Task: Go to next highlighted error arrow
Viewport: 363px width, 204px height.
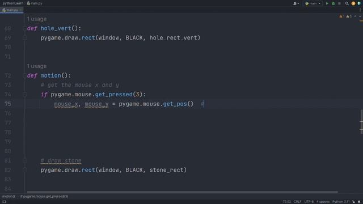Action: 360,16
